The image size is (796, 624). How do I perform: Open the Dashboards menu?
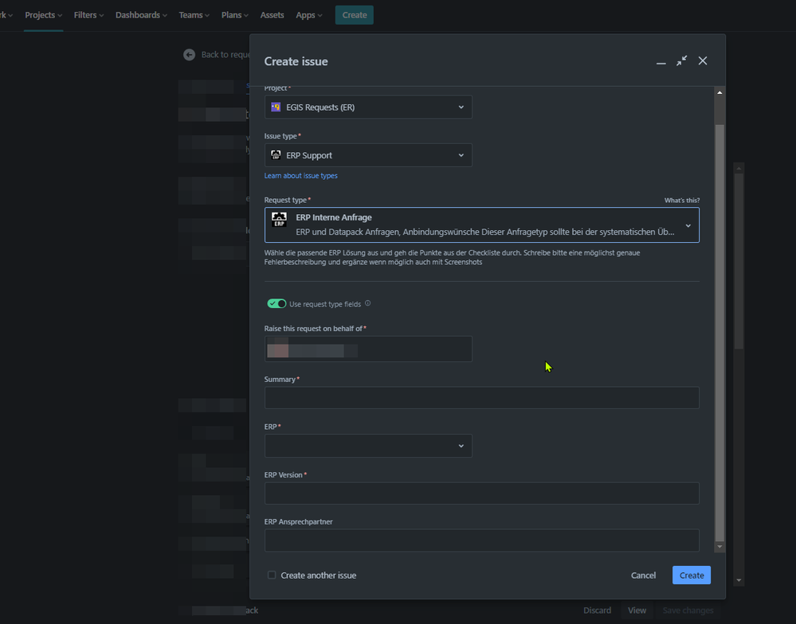pyautogui.click(x=141, y=15)
